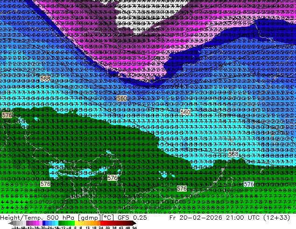Screen dimensions: 296x229
Task: Click the pale-yellow 560 label in the cyan area
Action: 185,112
